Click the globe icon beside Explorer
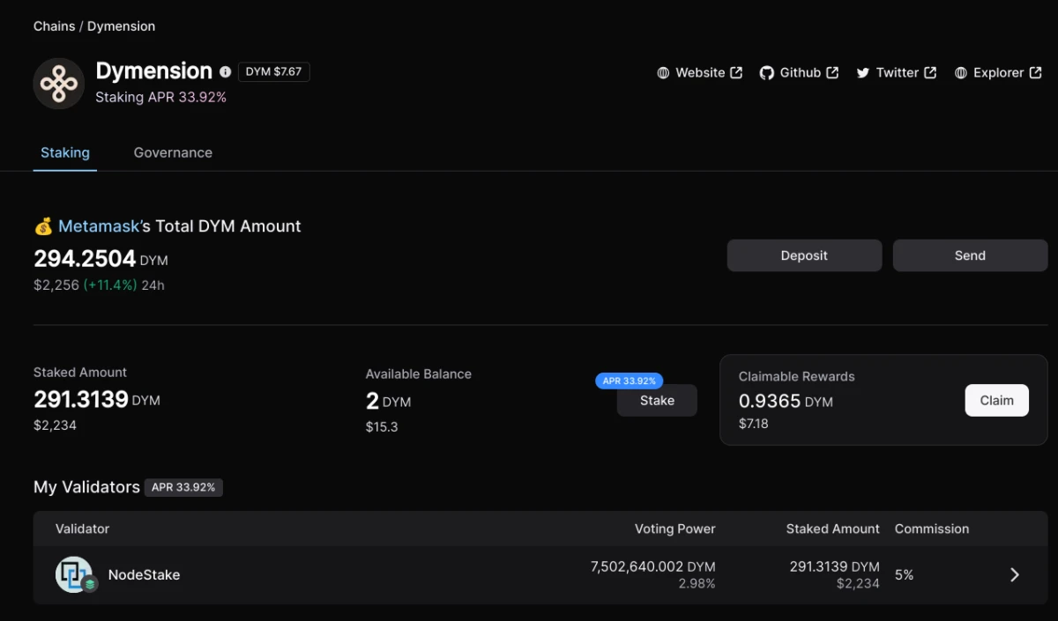This screenshot has height=621, width=1058. point(961,73)
